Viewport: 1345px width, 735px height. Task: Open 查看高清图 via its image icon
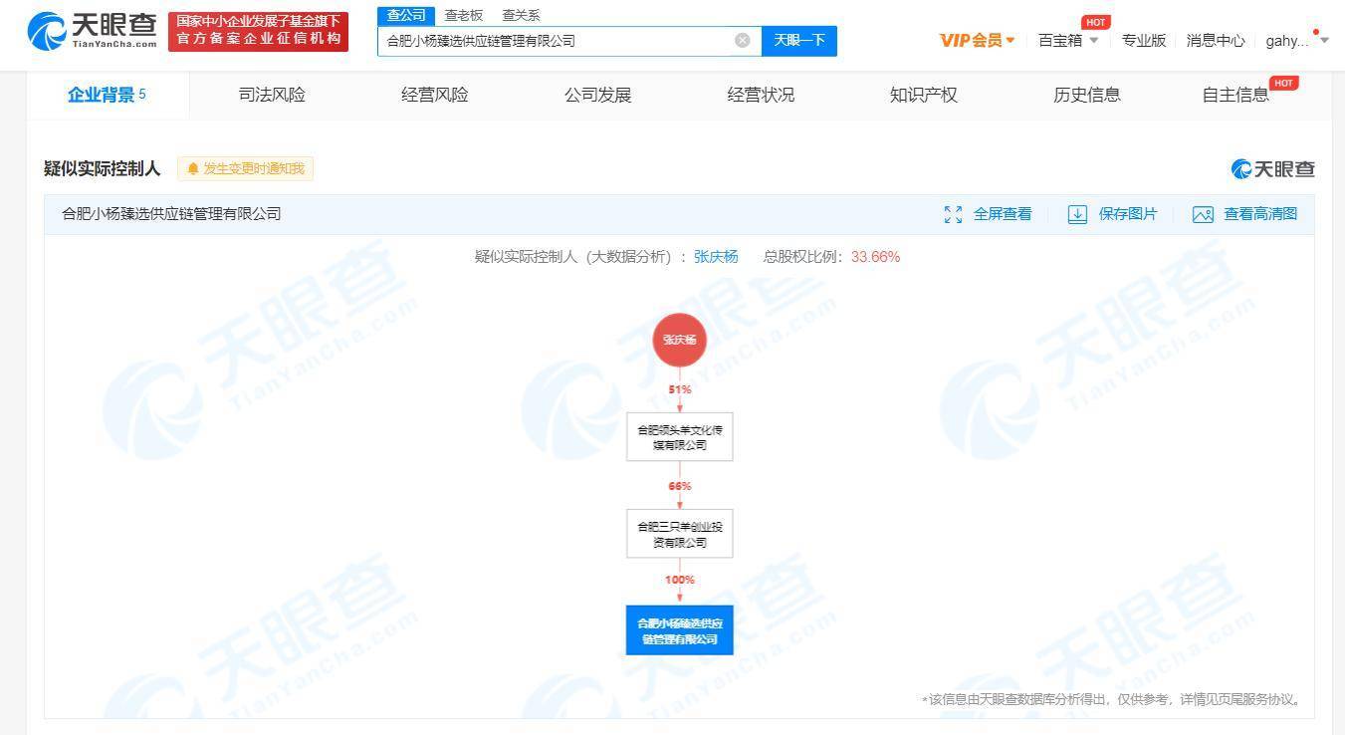[1203, 213]
